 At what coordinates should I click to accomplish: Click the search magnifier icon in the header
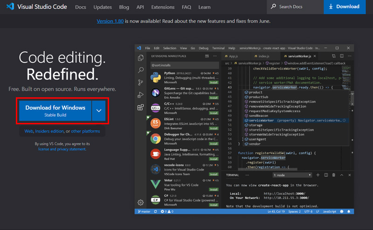(273, 7)
